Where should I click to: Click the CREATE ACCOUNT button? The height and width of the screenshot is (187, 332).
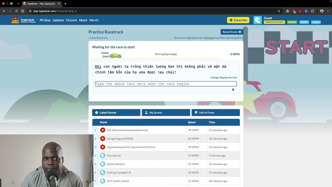(274, 22)
